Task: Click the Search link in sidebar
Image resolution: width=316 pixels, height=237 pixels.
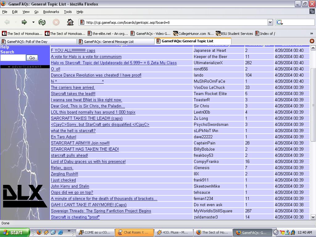Action: (7, 52)
